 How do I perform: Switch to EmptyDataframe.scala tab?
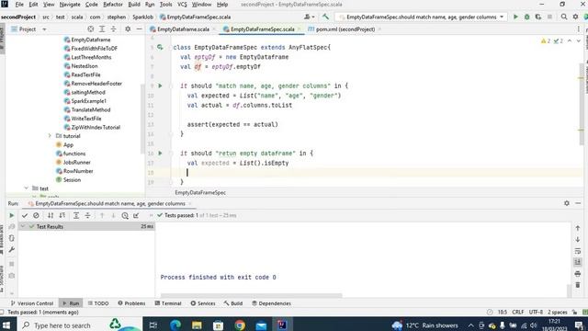183,29
